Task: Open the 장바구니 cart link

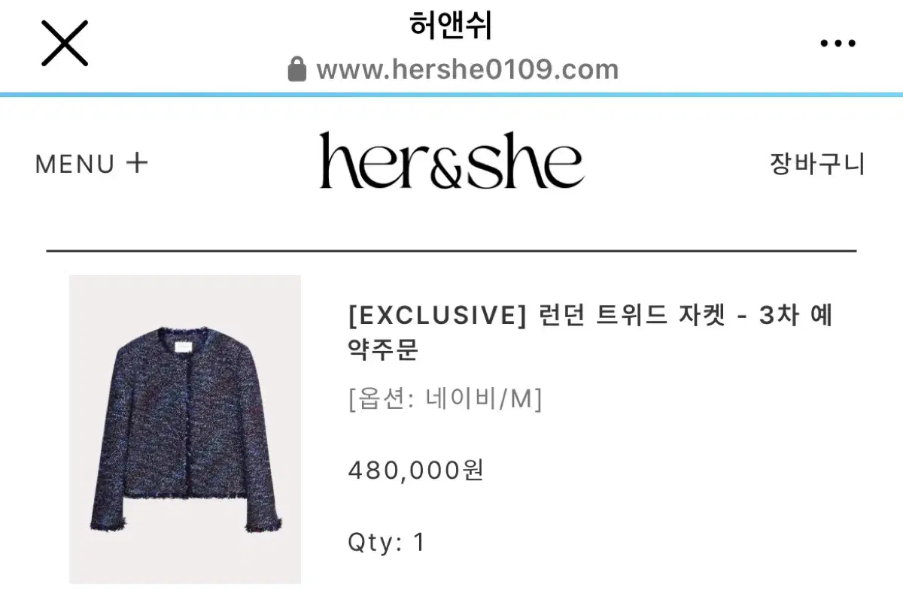Action: [817, 163]
